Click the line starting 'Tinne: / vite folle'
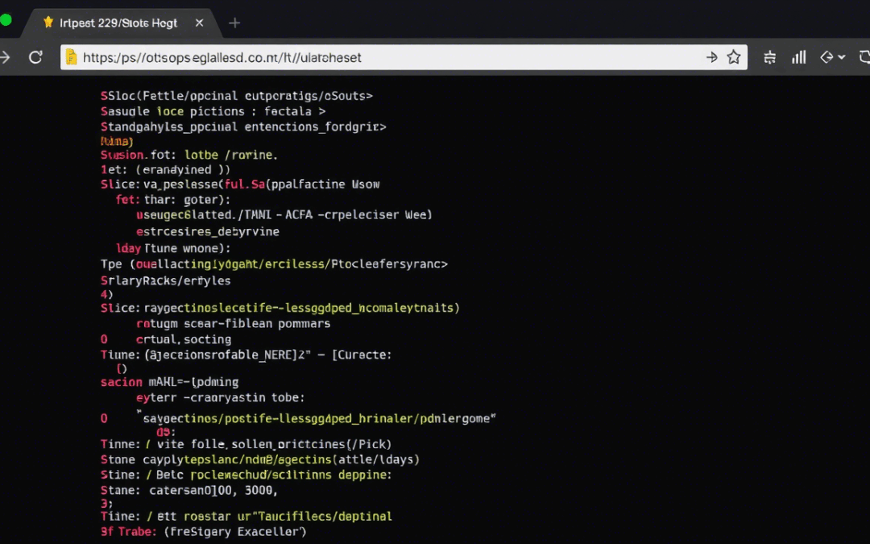870x544 pixels. coord(246,445)
